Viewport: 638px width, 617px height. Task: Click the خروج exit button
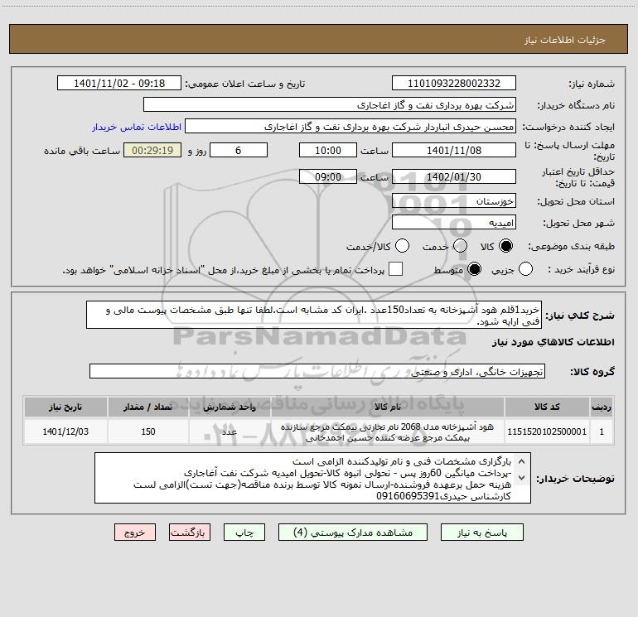135,533
